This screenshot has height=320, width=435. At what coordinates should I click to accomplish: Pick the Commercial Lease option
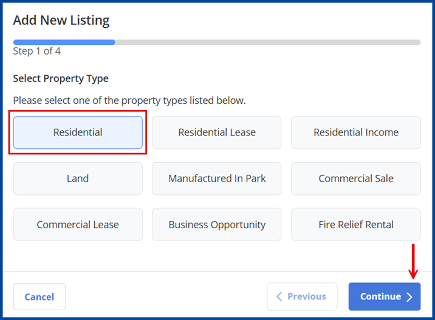pos(78,225)
